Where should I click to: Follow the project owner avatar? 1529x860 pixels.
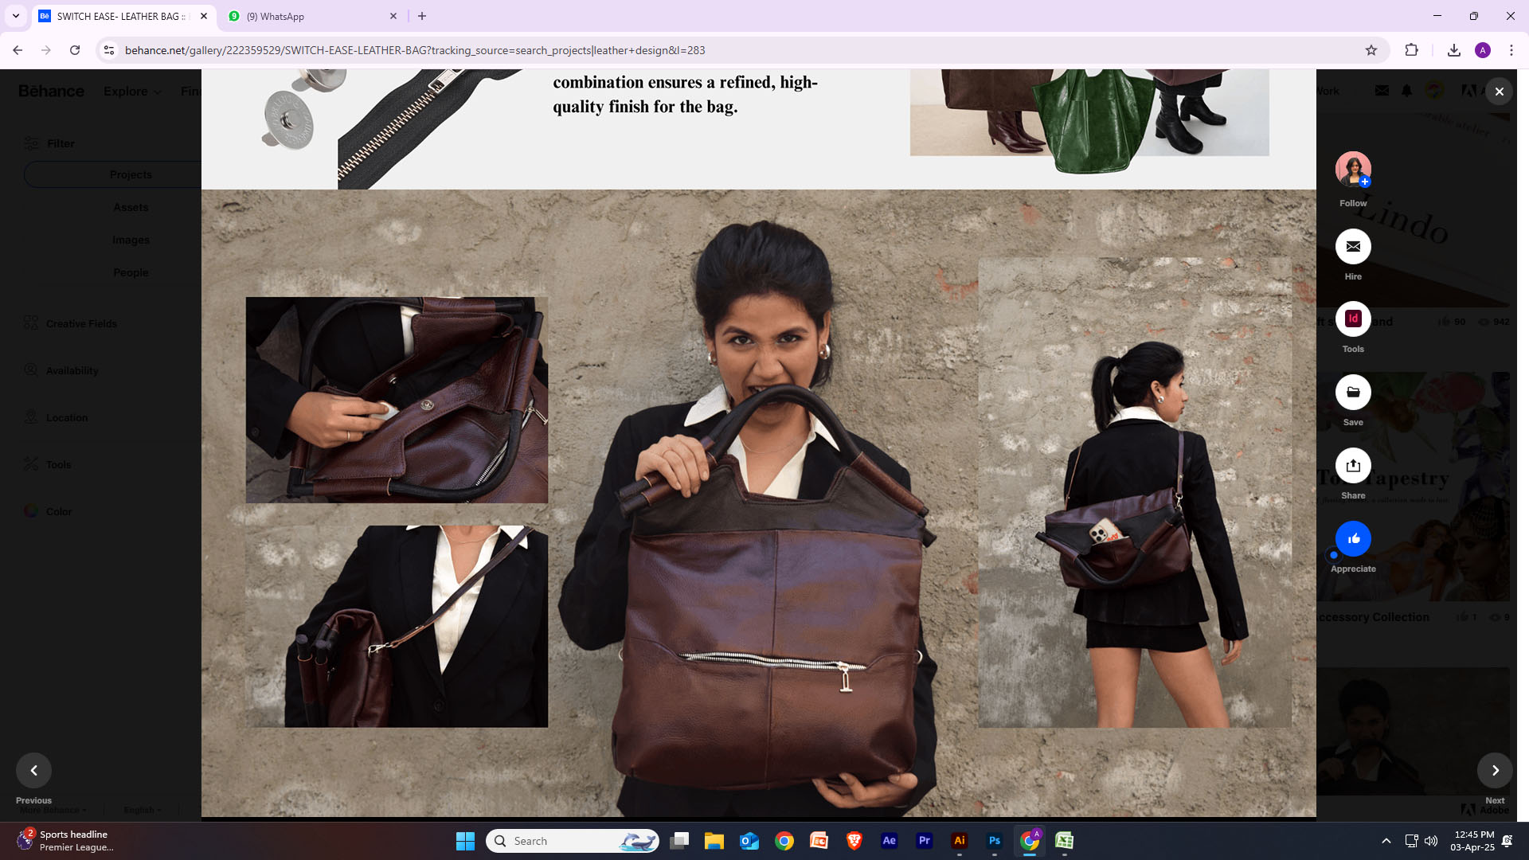point(1353,169)
